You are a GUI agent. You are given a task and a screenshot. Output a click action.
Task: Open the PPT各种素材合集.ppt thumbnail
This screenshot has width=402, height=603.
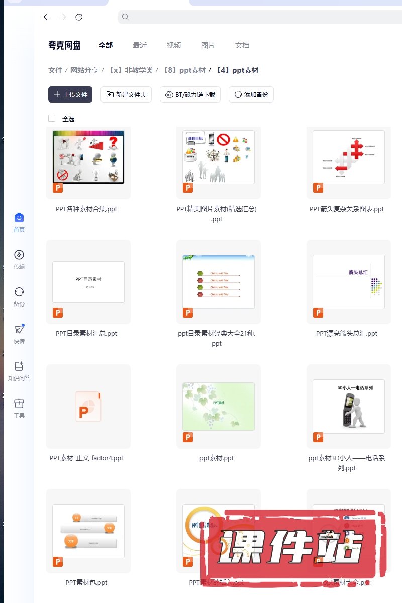pyautogui.click(x=88, y=157)
